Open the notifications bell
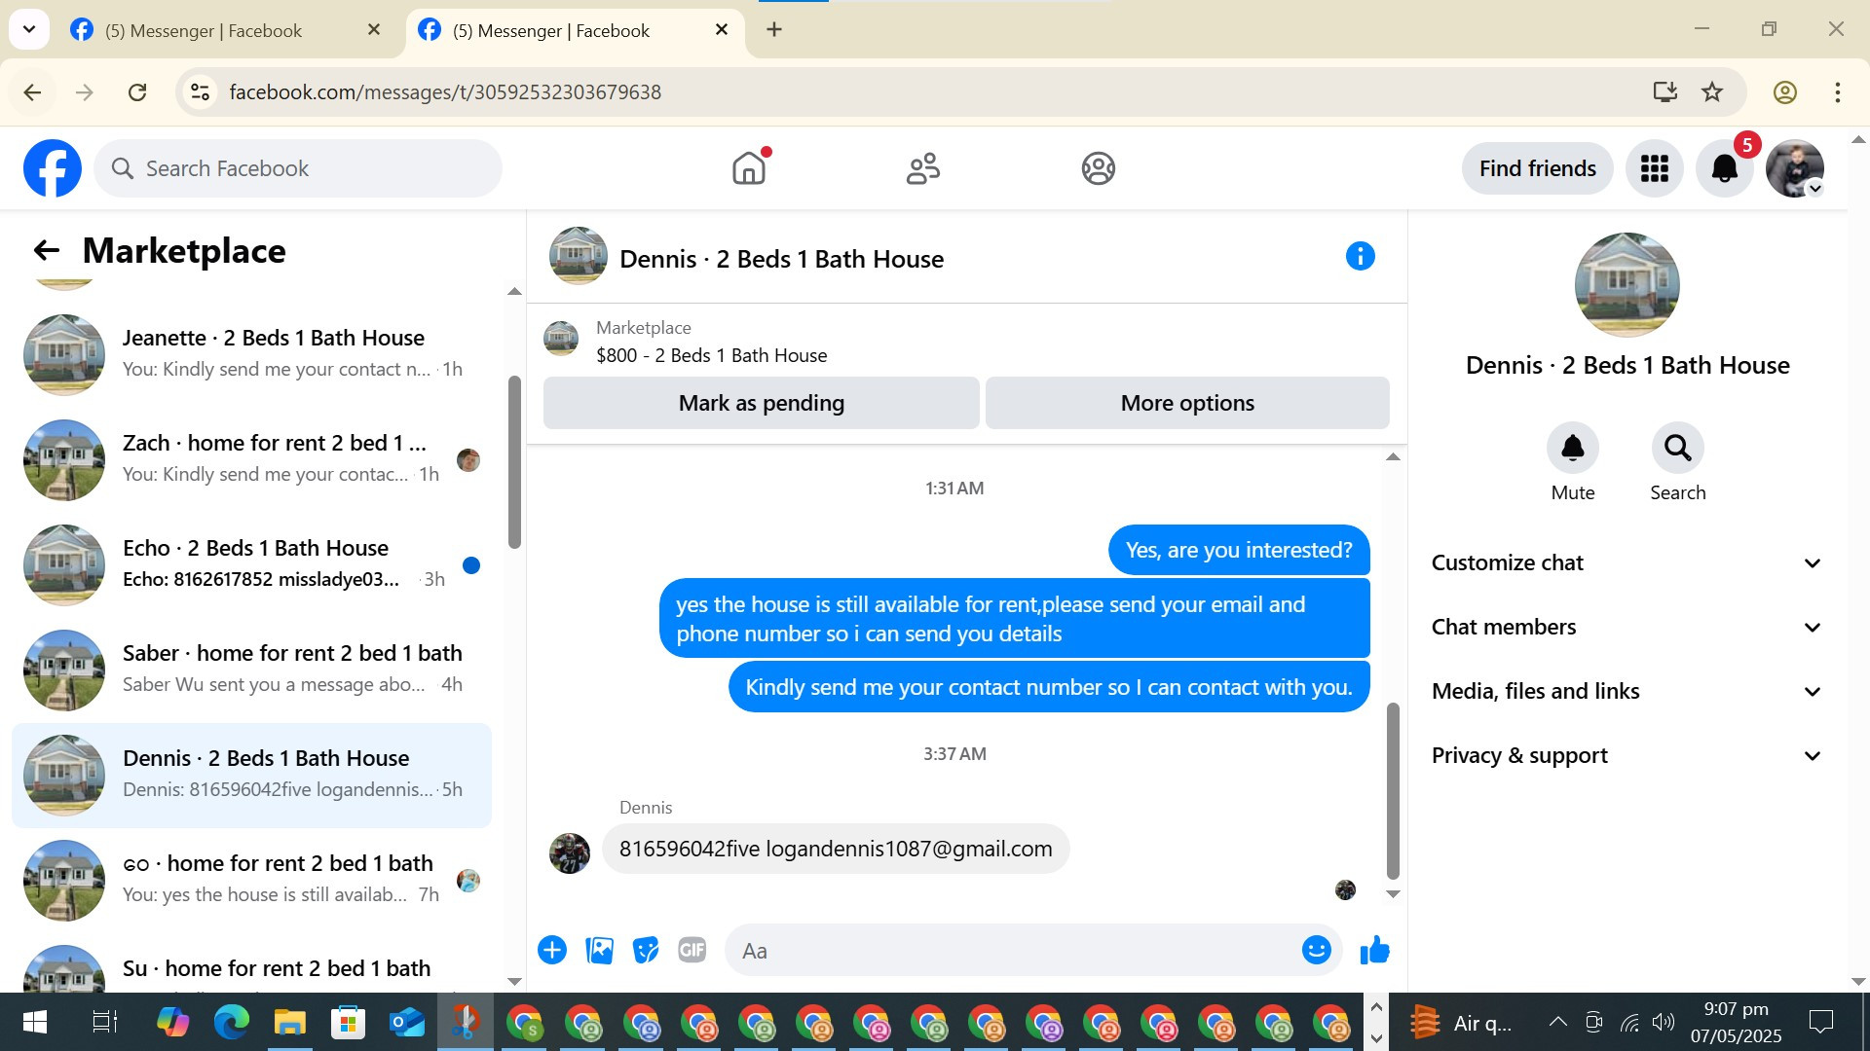 (1724, 168)
